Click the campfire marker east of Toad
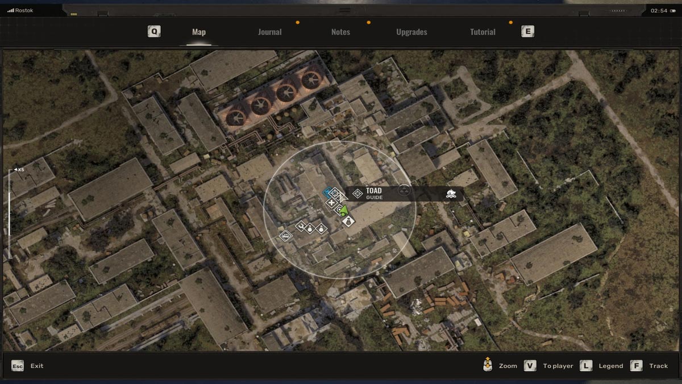This screenshot has width=682, height=384. (x=452, y=193)
